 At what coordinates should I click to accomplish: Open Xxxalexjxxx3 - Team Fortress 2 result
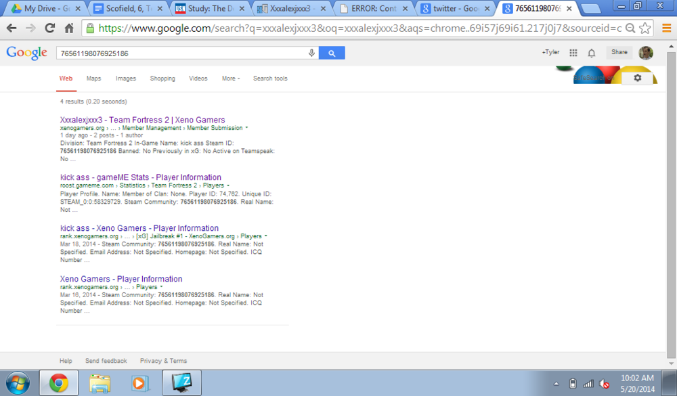click(142, 120)
